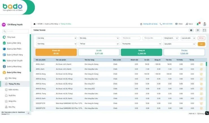209x123 pixels.
Task: Open Tổng Quan in sidebar
Action: [11, 37]
